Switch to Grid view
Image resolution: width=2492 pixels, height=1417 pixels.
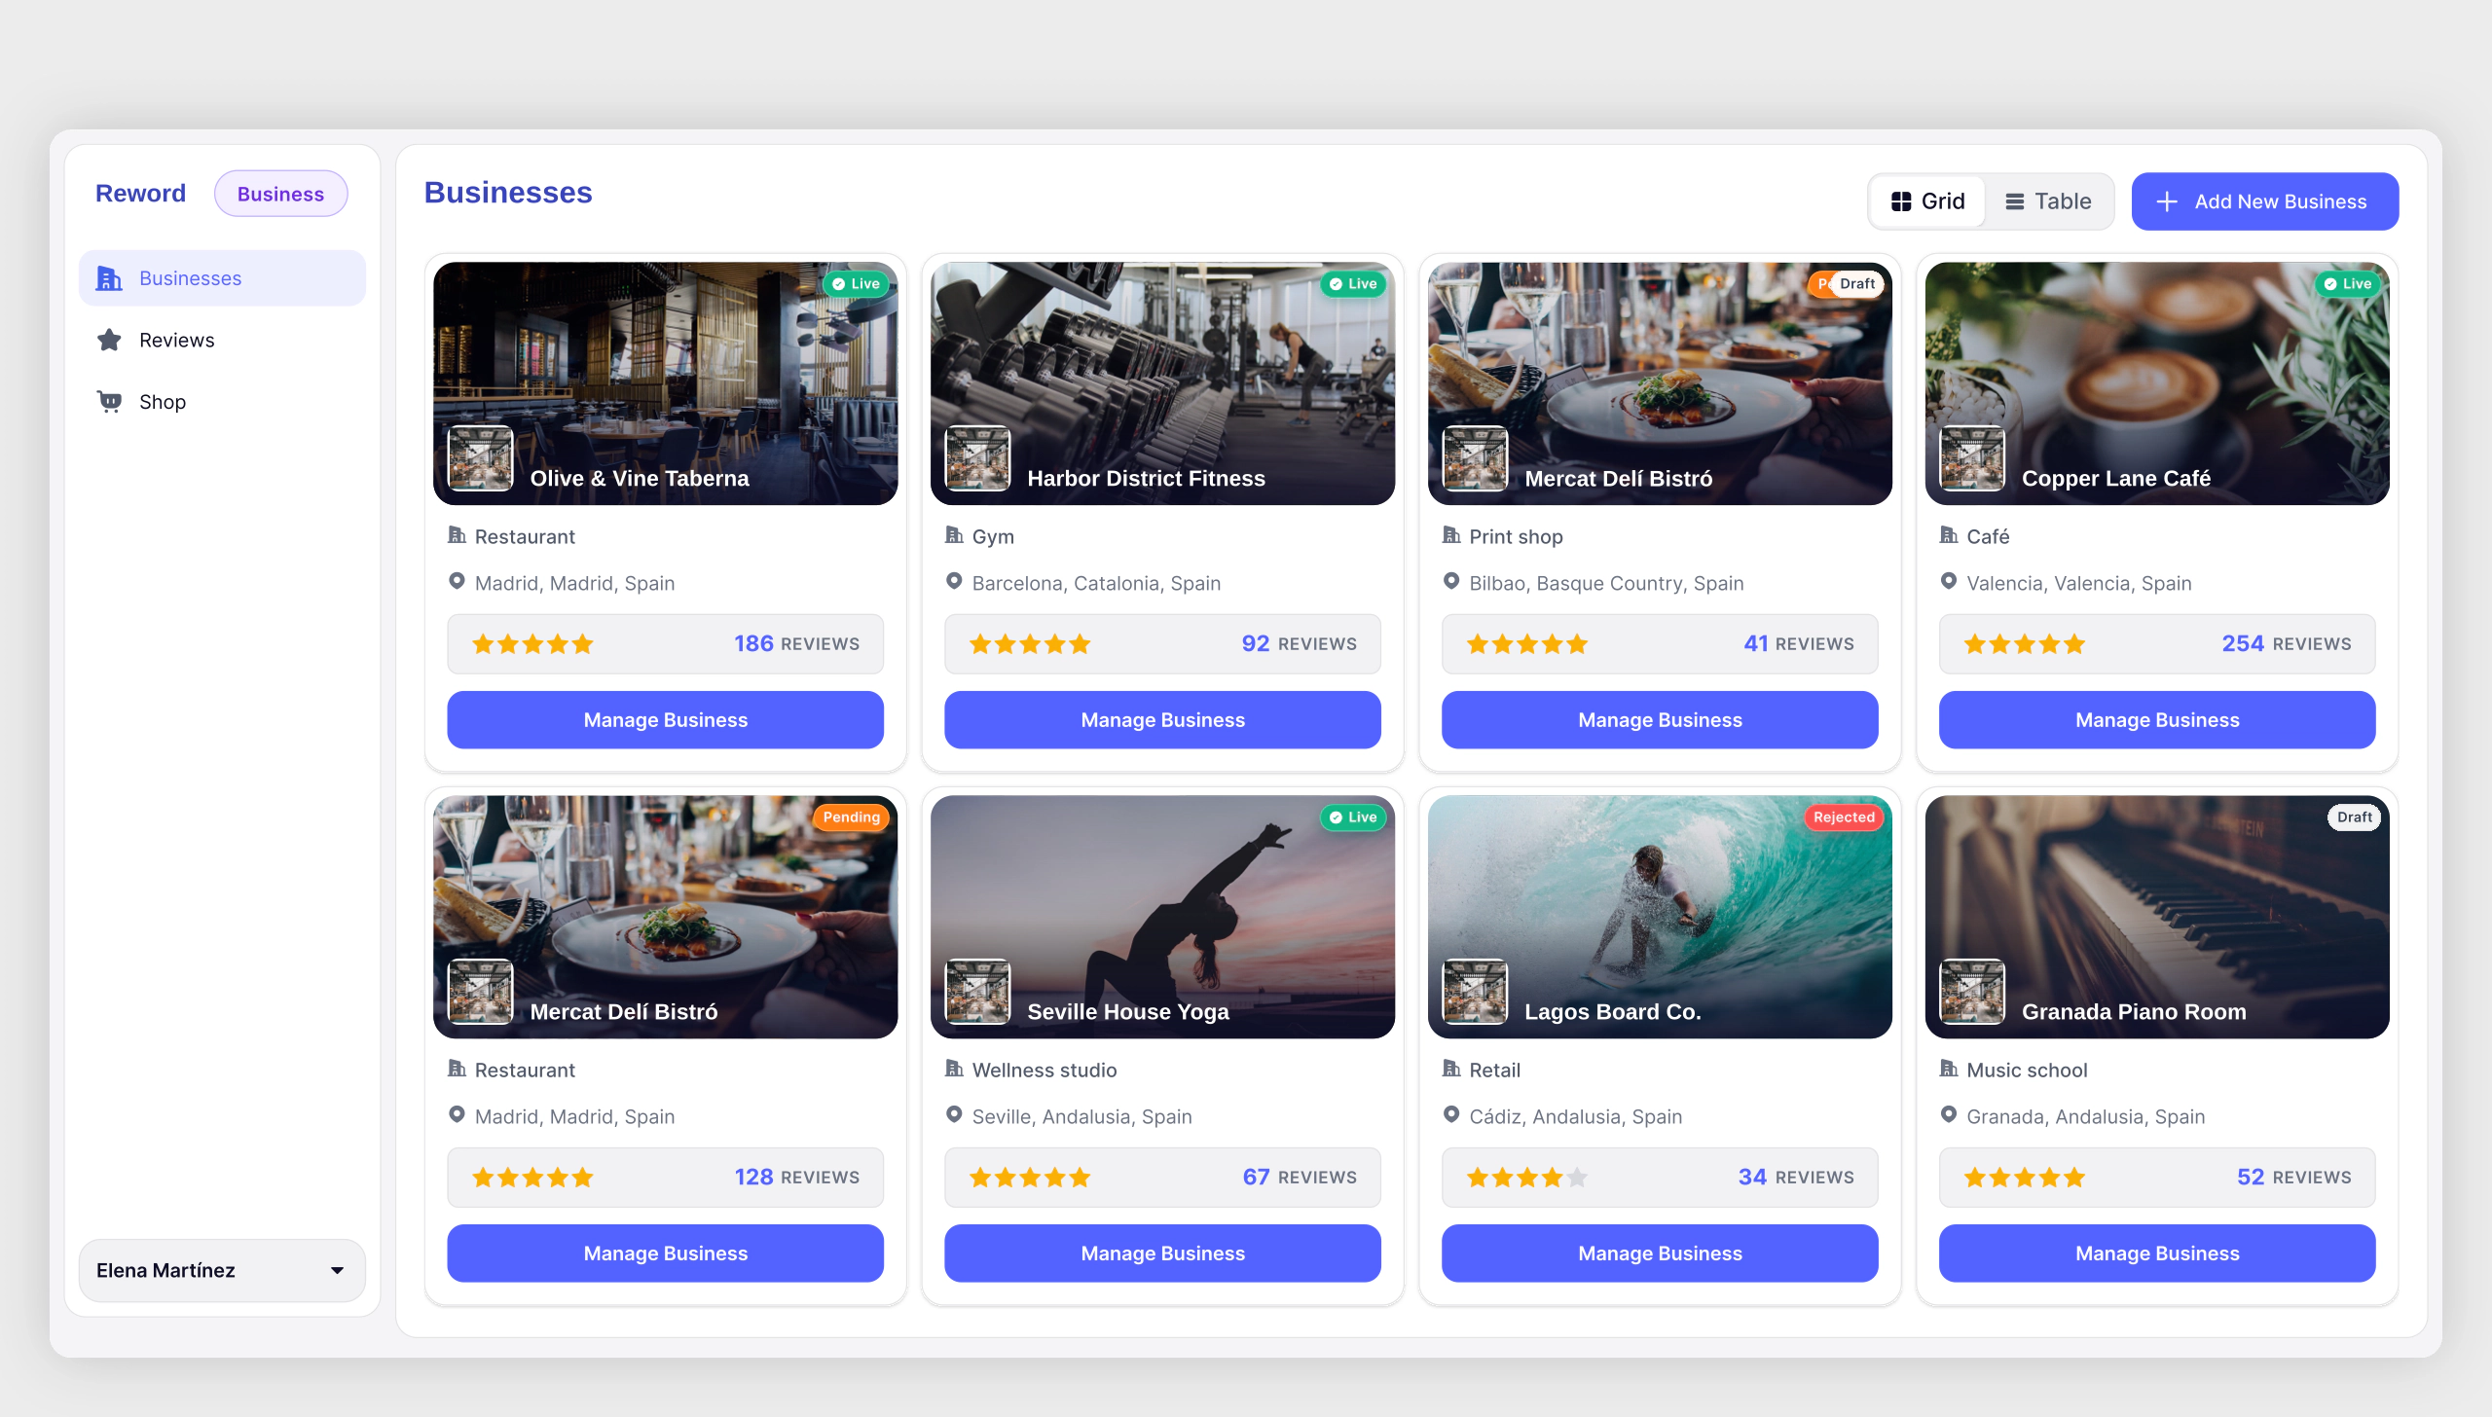1927,201
